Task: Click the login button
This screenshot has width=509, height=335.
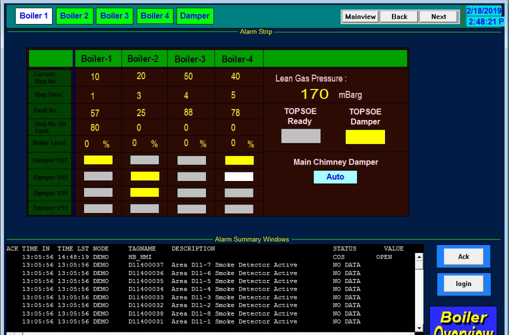Action: tap(463, 284)
